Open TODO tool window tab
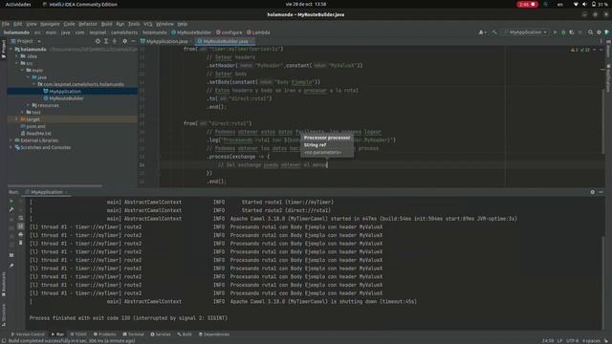This screenshot has height=344, width=612. (78, 334)
